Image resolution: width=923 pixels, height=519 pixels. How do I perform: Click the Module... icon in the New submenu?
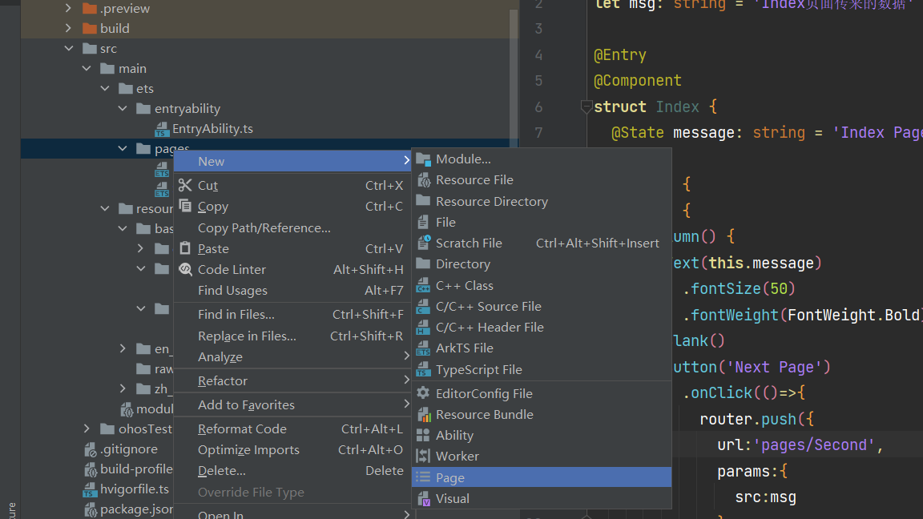click(423, 159)
